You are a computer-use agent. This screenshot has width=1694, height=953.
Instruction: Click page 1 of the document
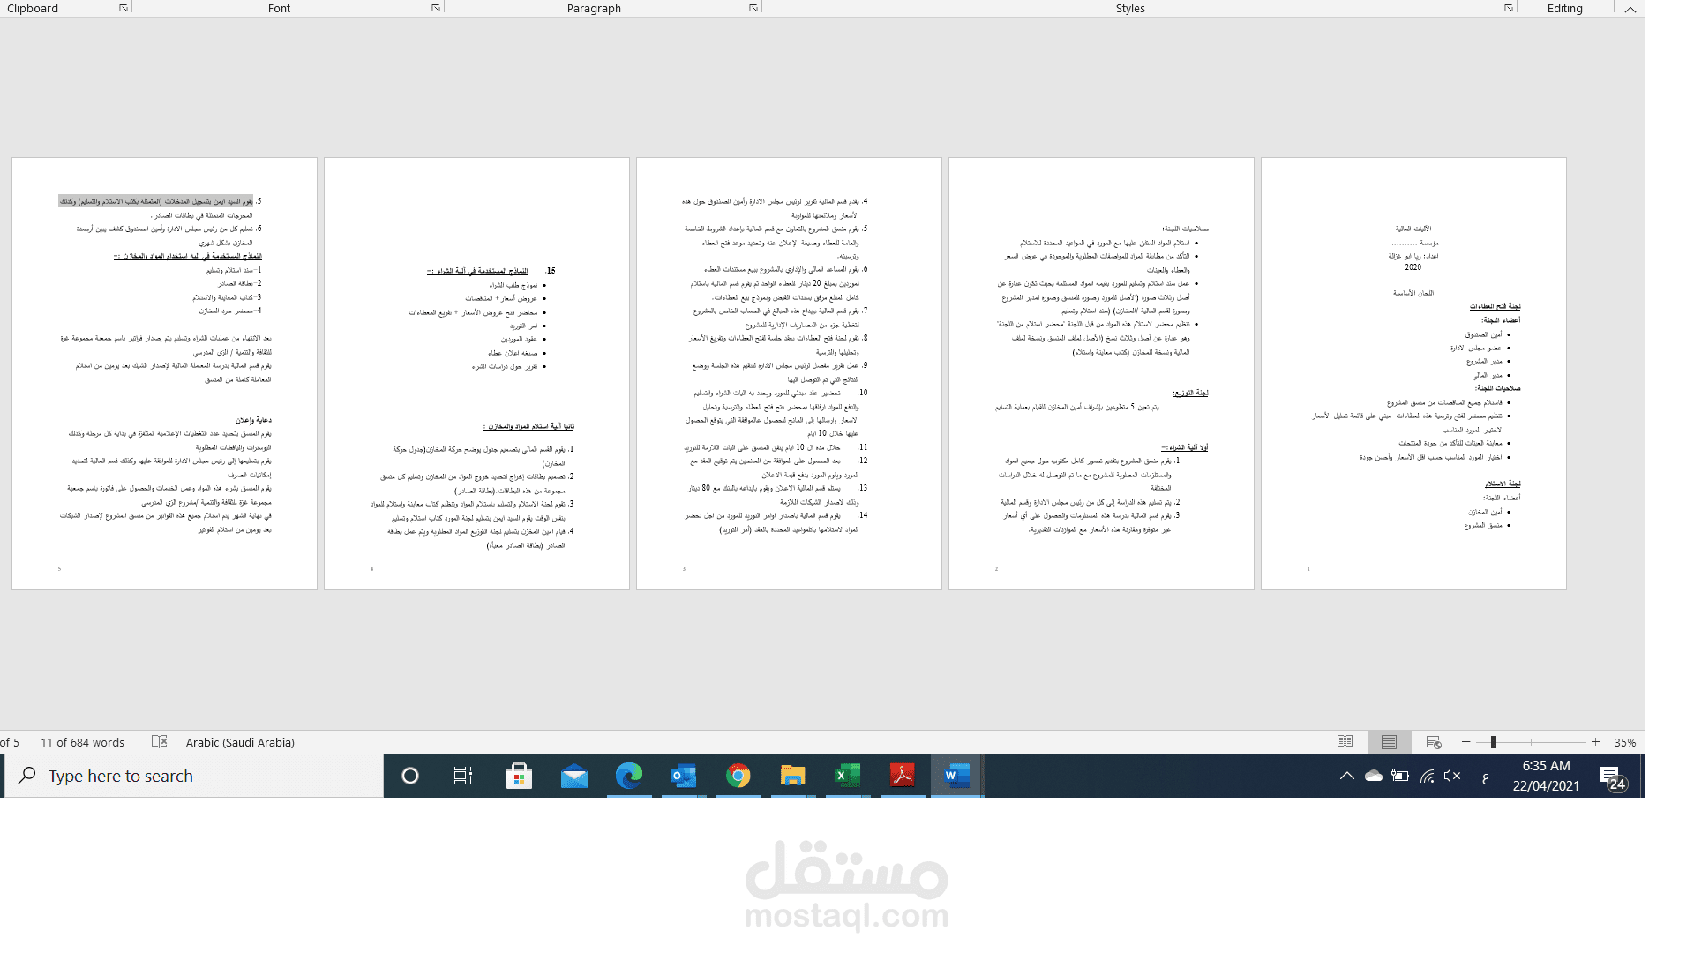[x=1413, y=373]
